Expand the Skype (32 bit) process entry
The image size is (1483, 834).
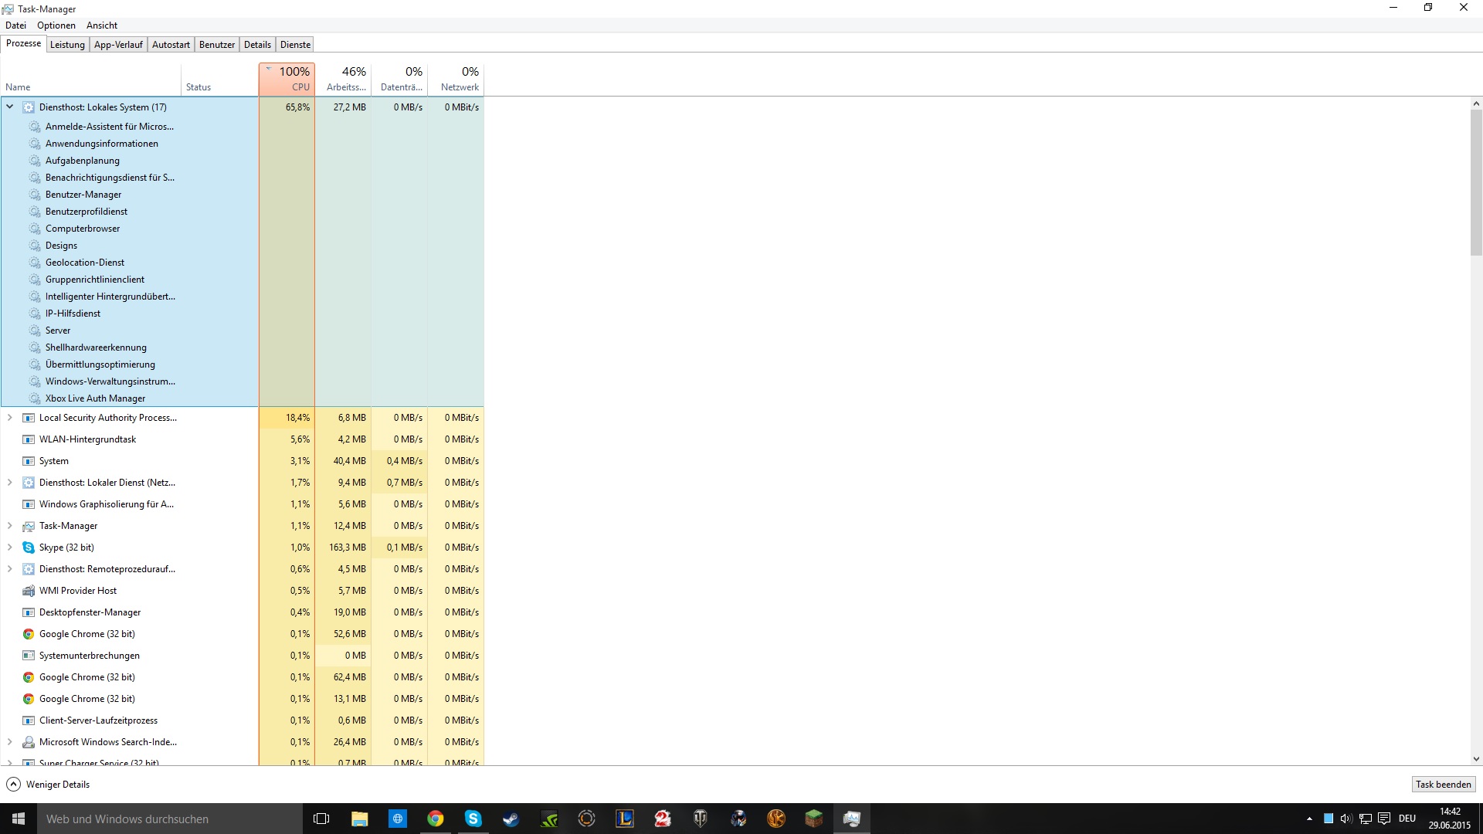[x=10, y=548]
